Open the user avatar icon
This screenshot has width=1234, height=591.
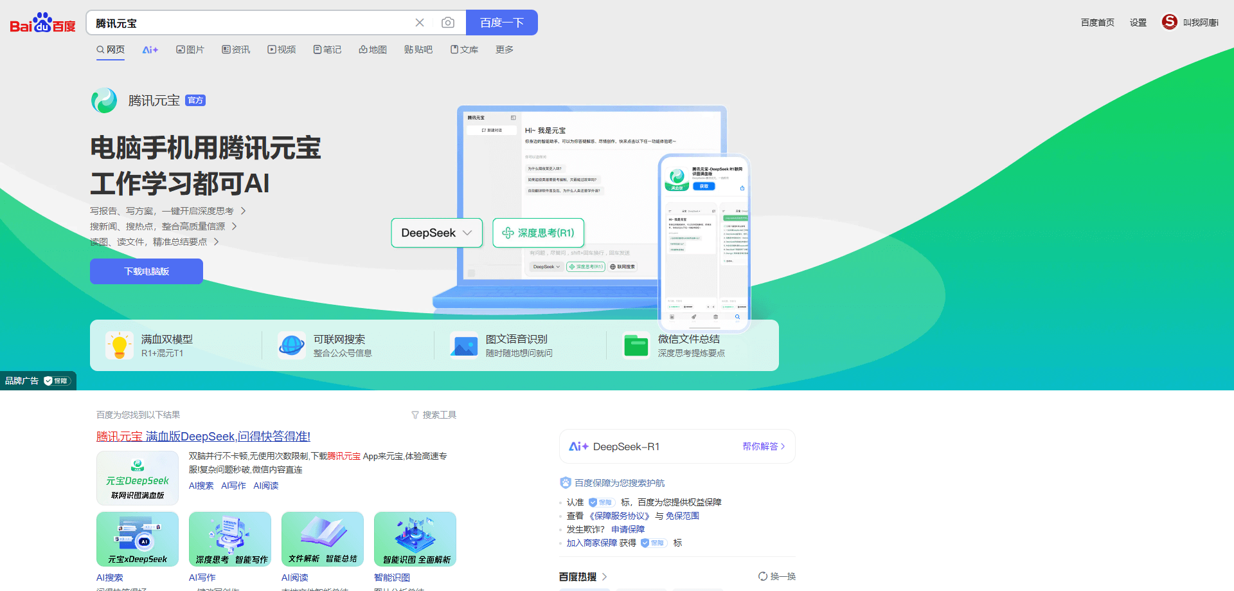tap(1169, 23)
